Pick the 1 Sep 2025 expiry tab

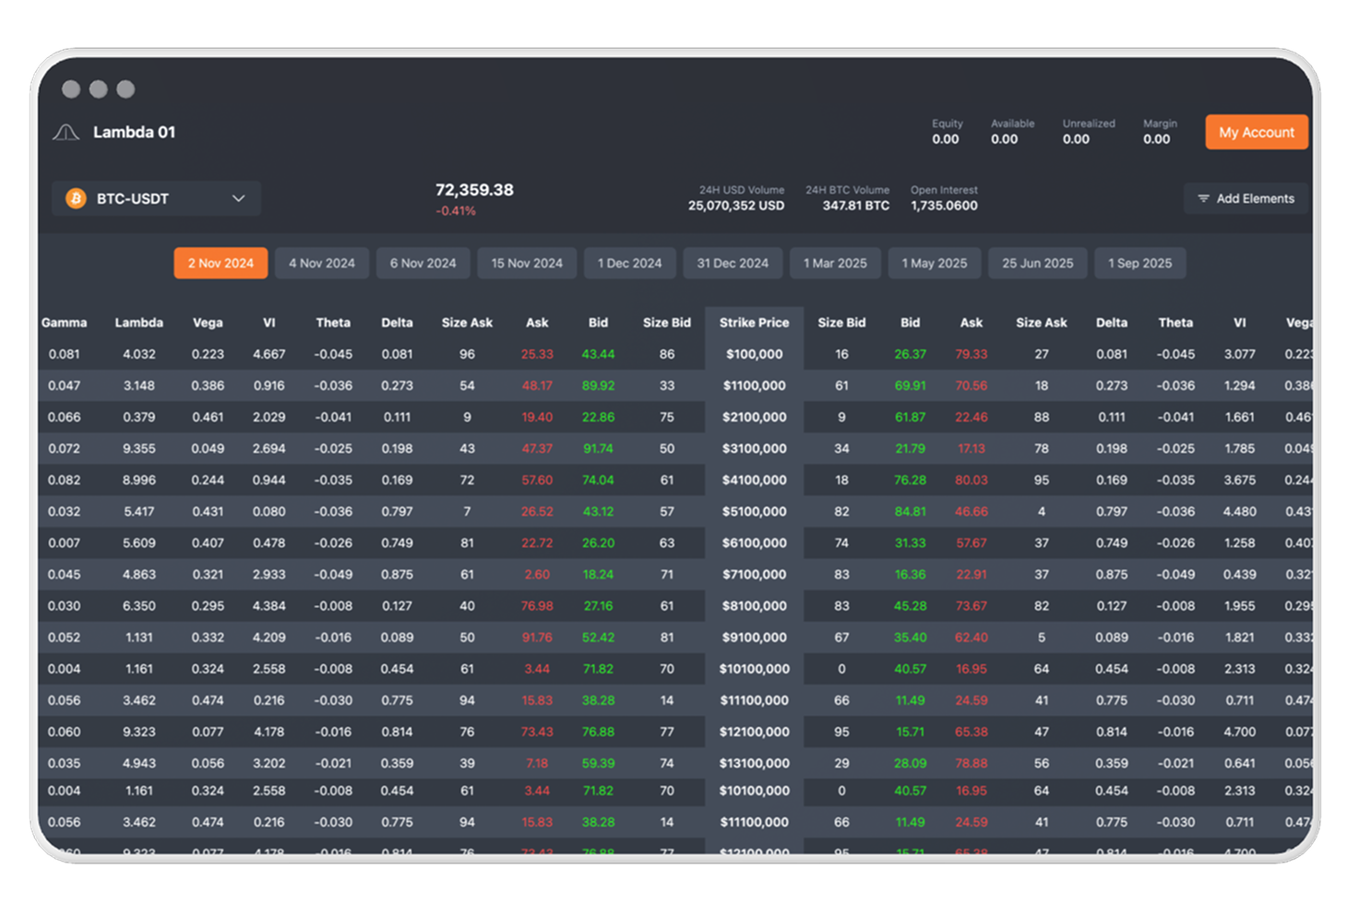click(1139, 263)
